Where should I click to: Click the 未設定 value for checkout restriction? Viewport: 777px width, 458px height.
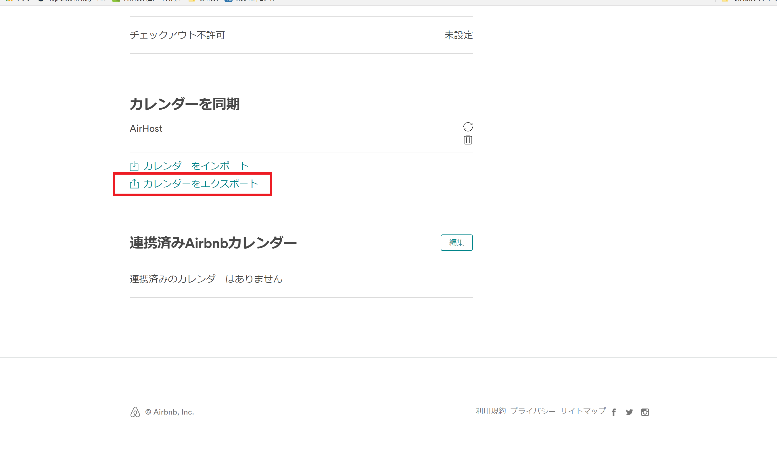point(458,35)
